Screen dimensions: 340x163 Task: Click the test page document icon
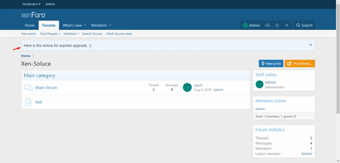(x=28, y=102)
